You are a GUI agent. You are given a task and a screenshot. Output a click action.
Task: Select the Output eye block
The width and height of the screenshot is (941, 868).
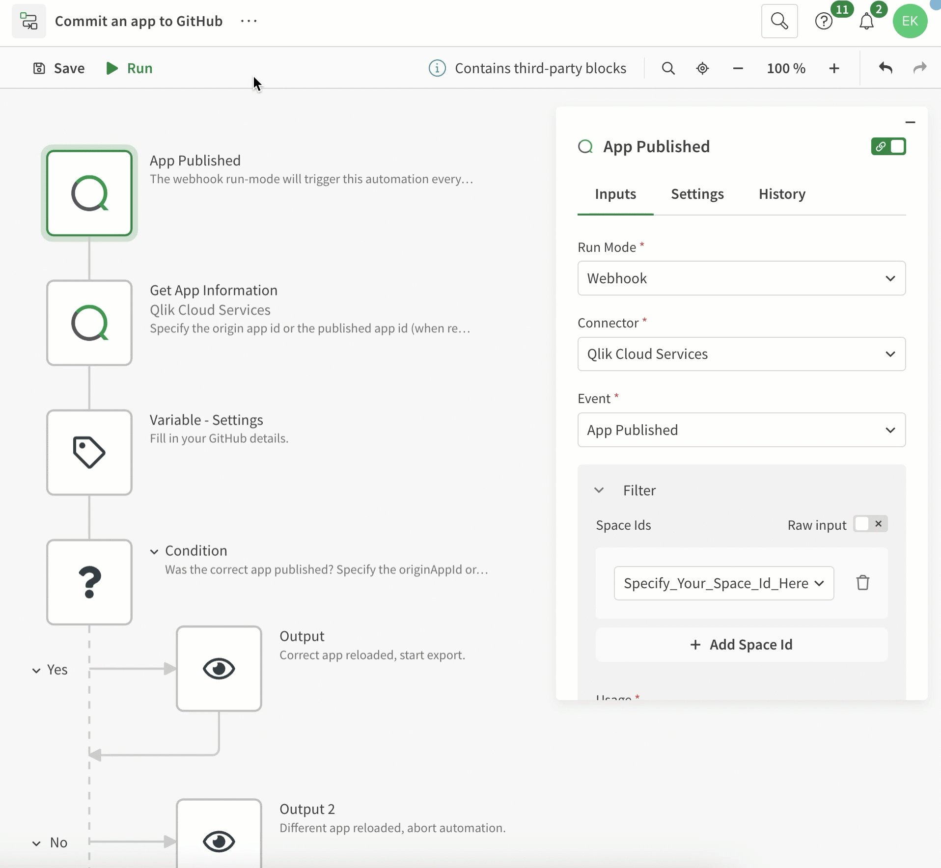219,668
